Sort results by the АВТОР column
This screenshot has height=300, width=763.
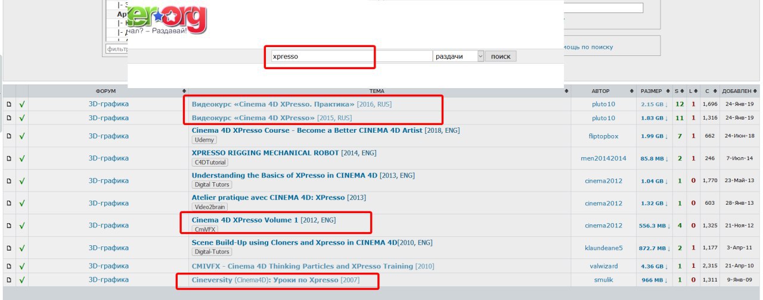(603, 91)
